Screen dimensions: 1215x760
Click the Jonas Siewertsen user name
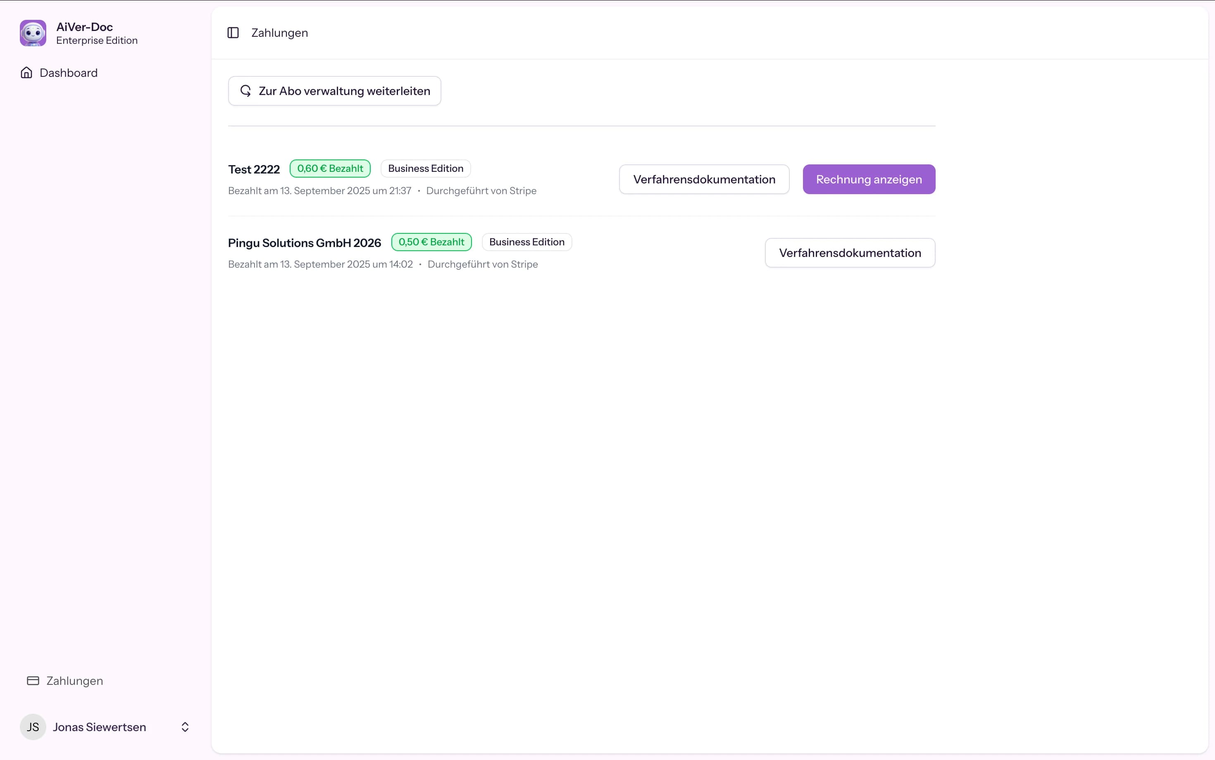[x=100, y=727]
